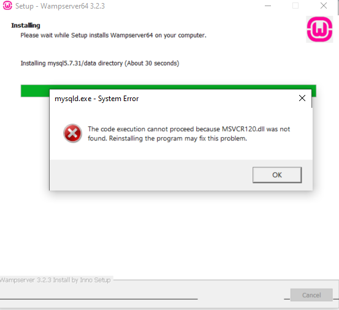Click the large pink Wampserver logo
Screen dimensions: 339x310
coord(319,29)
